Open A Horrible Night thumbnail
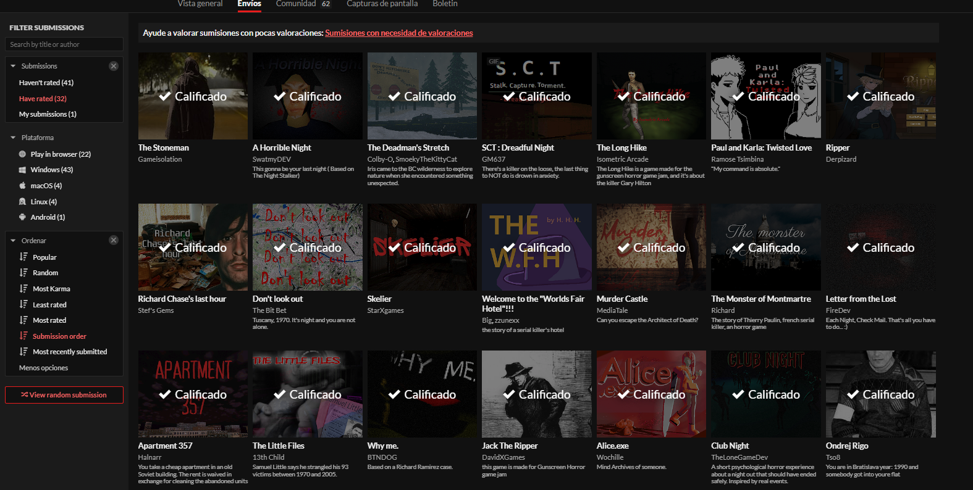Image resolution: width=973 pixels, height=490 pixels. pyautogui.click(x=308, y=96)
